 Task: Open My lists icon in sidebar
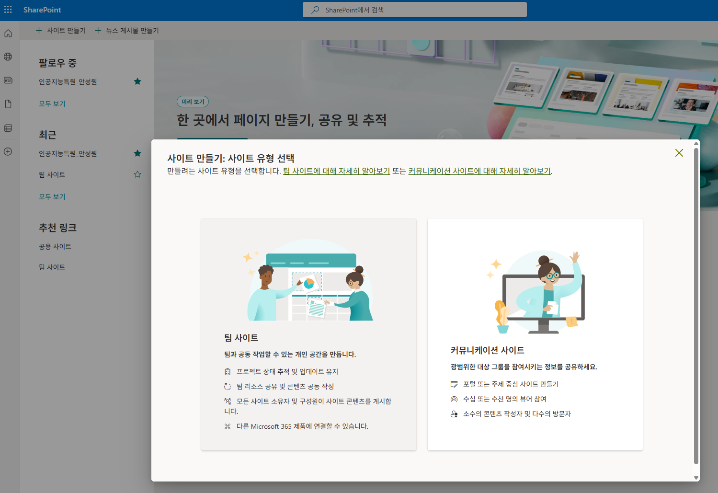[x=8, y=128]
